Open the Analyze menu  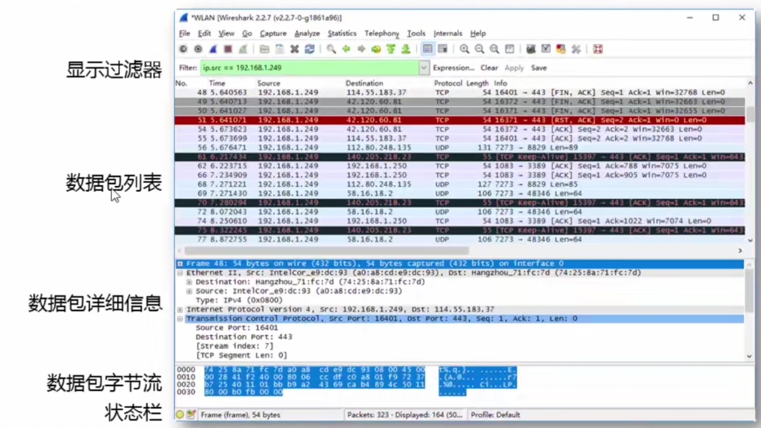point(307,33)
